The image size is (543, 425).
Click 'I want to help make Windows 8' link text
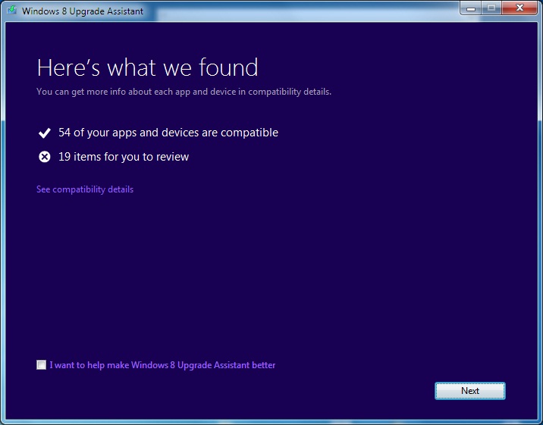(162, 365)
